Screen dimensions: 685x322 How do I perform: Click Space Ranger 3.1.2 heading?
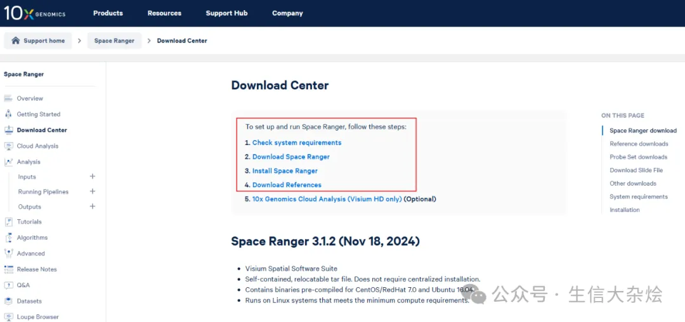325,241
